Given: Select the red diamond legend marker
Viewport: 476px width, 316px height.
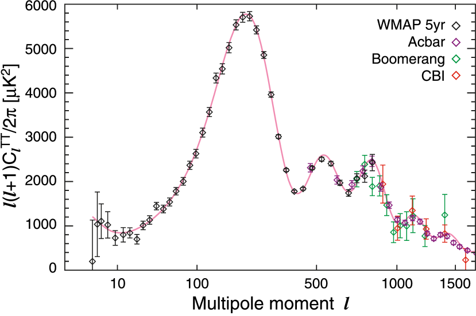Looking at the screenshot, I should click(x=456, y=75).
